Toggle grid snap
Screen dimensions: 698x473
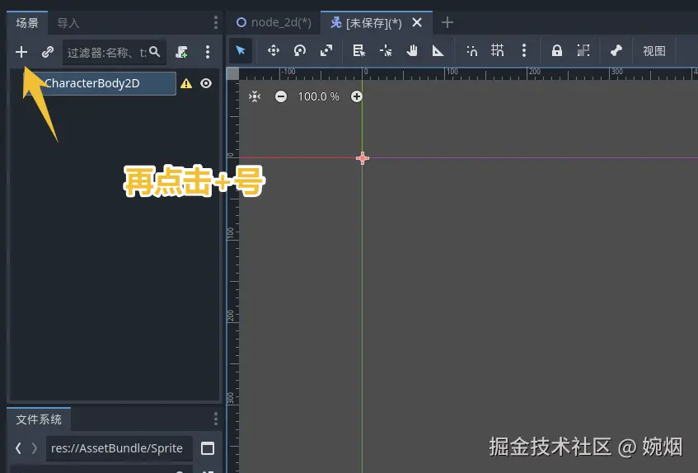point(497,50)
